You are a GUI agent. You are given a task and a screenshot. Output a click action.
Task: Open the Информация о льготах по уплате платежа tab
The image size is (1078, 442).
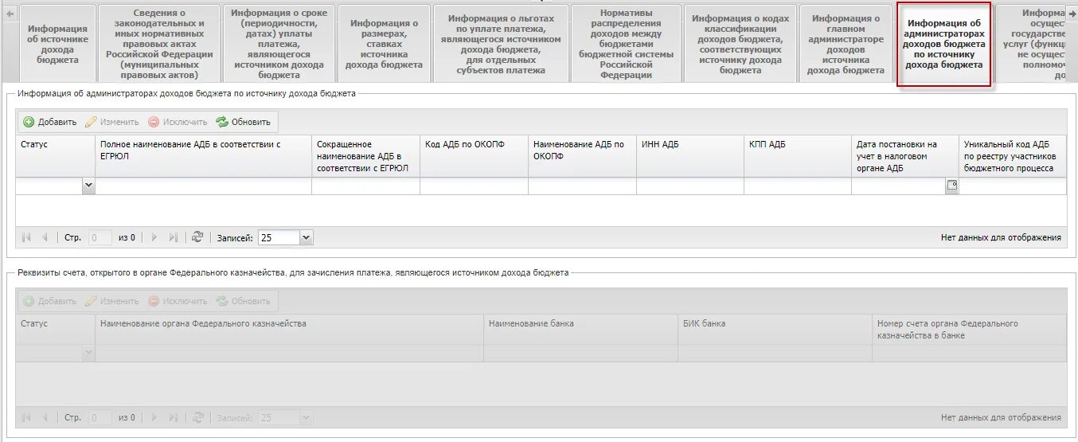[x=501, y=44]
